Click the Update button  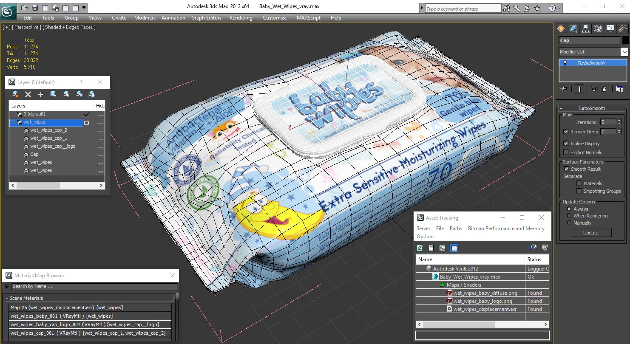591,233
